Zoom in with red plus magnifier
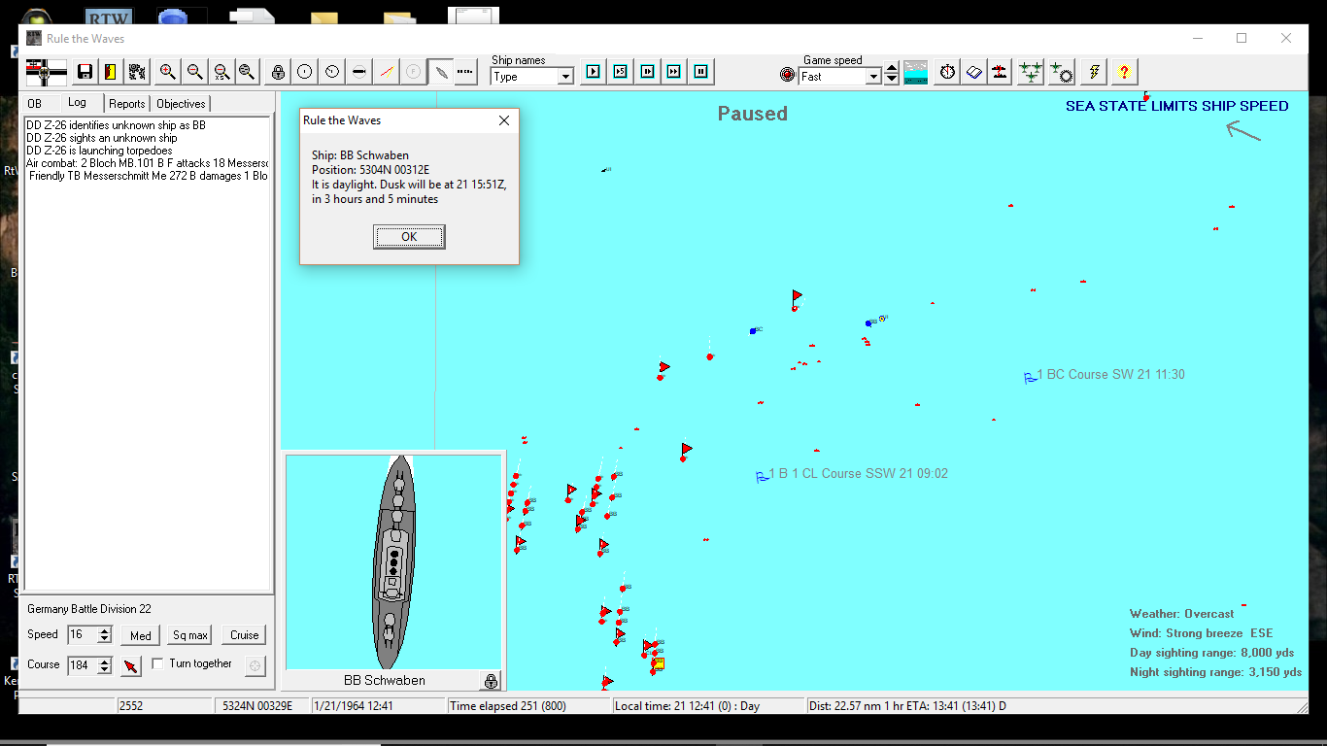 (167, 72)
